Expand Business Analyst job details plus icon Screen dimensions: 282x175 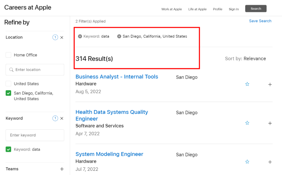(270, 85)
